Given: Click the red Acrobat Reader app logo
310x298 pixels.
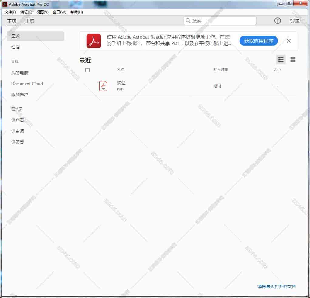Looking at the screenshot, I should coord(94,41).
